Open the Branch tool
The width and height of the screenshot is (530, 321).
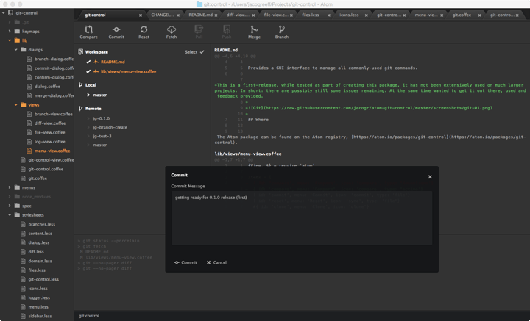tap(281, 30)
